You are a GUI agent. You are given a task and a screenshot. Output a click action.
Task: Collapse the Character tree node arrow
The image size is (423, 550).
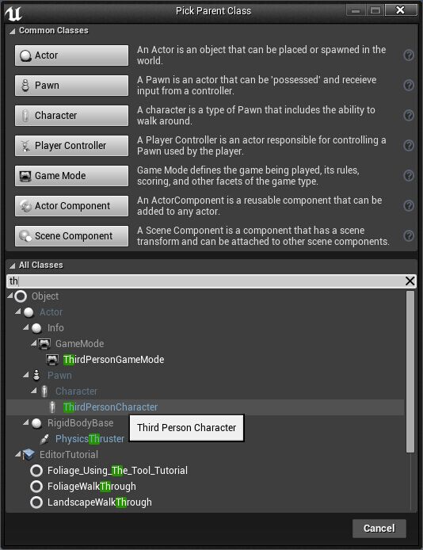pos(33,391)
